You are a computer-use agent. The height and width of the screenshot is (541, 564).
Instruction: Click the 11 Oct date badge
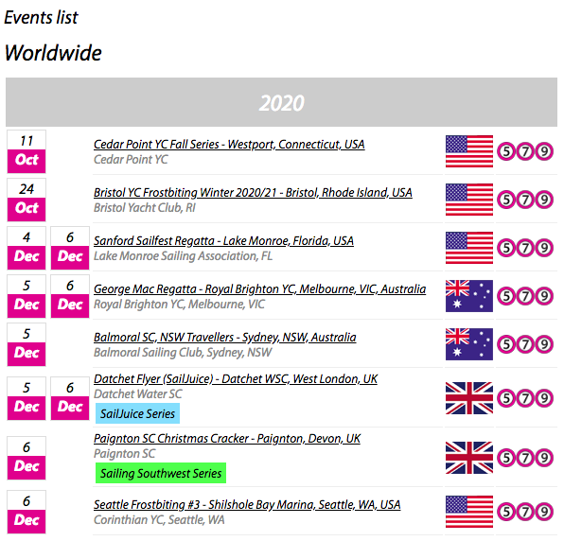[26, 151]
